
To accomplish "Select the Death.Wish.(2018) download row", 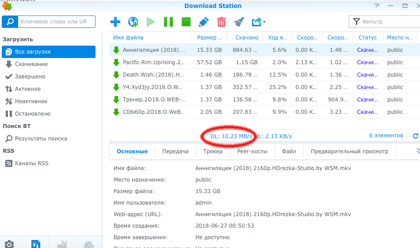I will click(x=153, y=75).
